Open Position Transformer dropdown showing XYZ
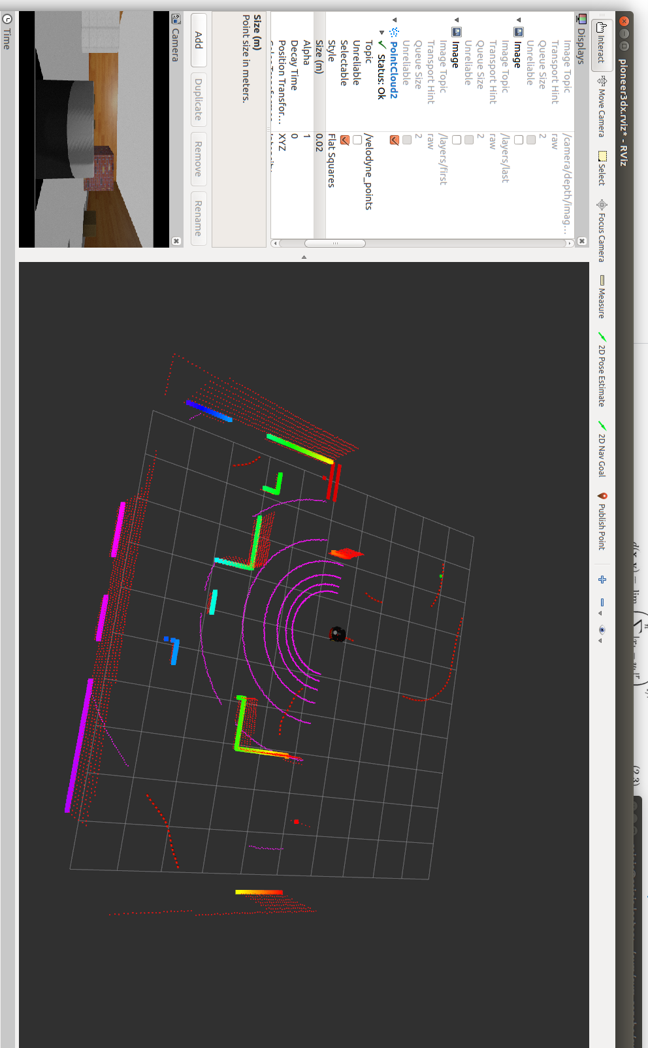 click(282, 186)
